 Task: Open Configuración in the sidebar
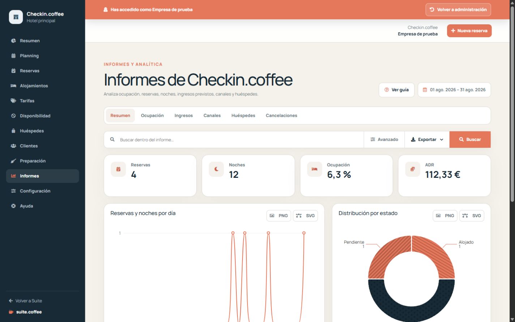point(42,191)
